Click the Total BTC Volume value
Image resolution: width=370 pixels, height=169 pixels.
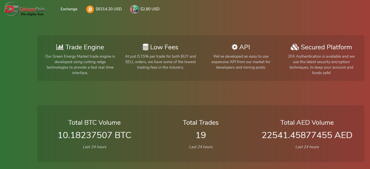click(x=95, y=135)
